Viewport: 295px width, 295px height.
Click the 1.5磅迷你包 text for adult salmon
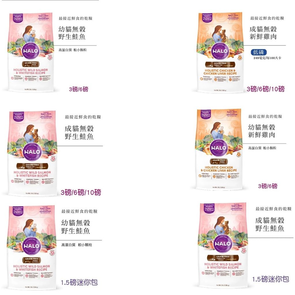point(271,279)
